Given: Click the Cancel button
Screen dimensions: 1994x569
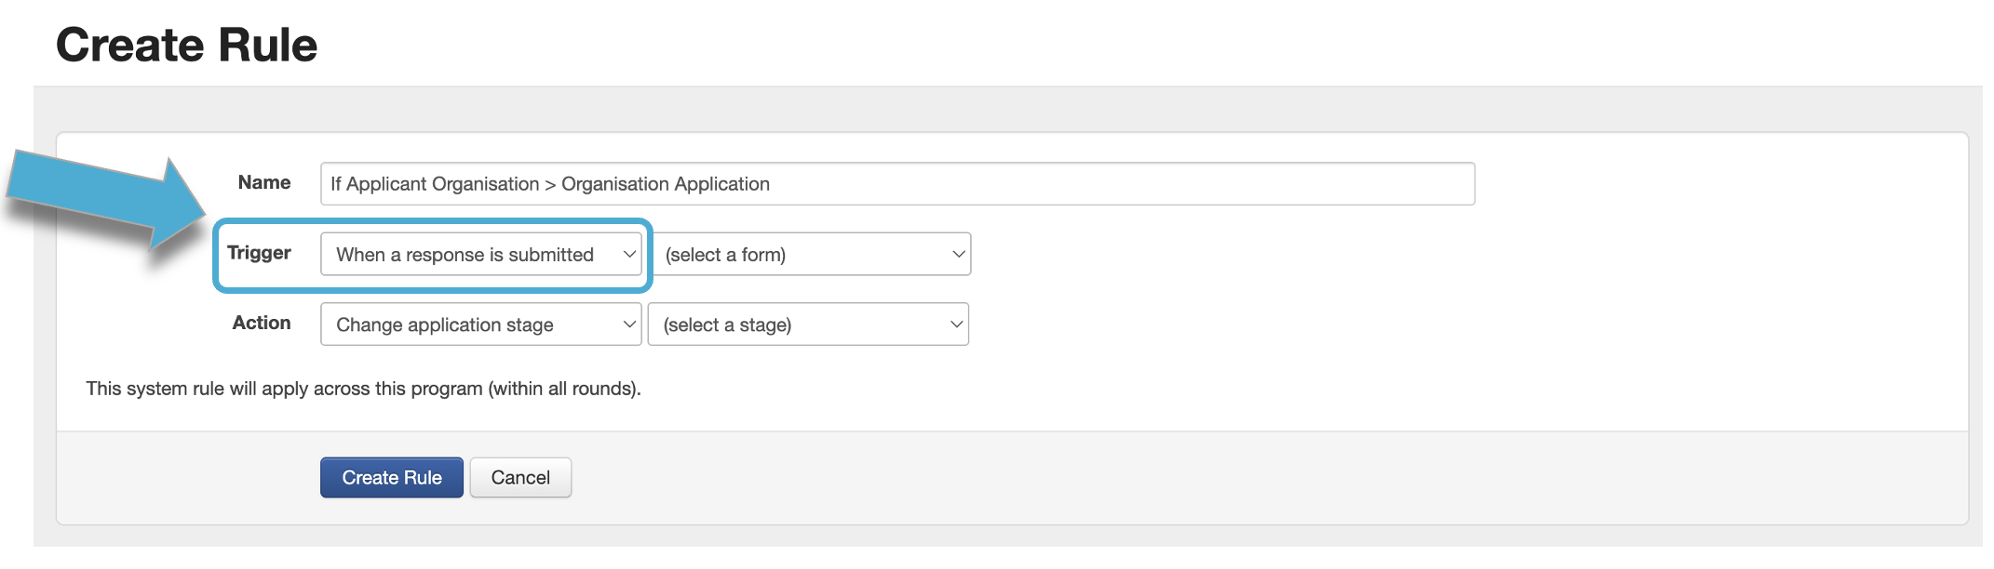Looking at the screenshot, I should 520,478.
